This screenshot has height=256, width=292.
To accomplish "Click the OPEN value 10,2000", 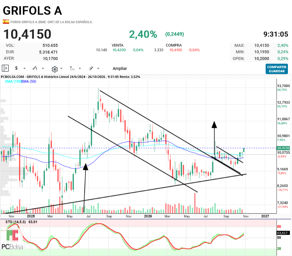I will [x=262, y=58].
